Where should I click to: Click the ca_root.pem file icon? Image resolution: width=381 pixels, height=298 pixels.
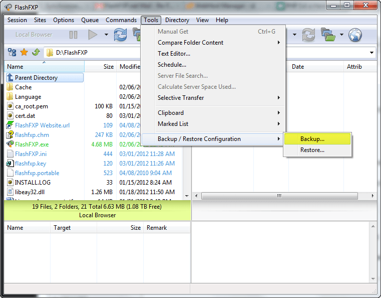[10, 106]
